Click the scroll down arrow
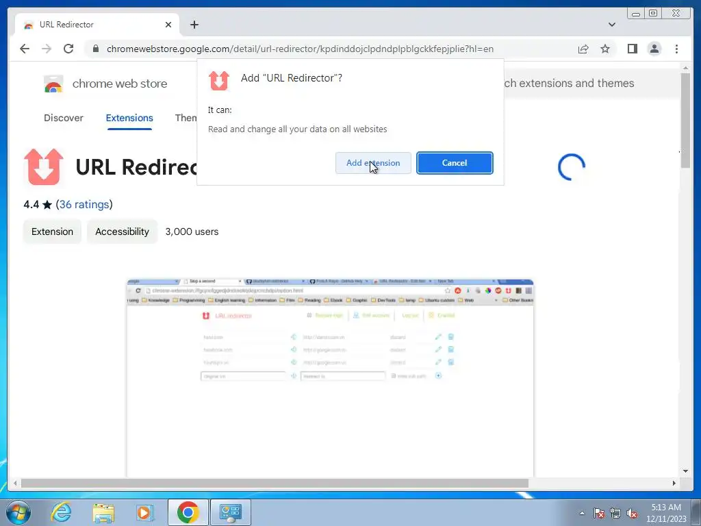 pyautogui.click(x=685, y=471)
